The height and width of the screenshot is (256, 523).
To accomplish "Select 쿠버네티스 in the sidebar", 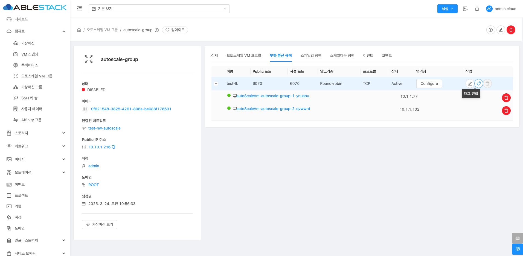I will point(30,65).
